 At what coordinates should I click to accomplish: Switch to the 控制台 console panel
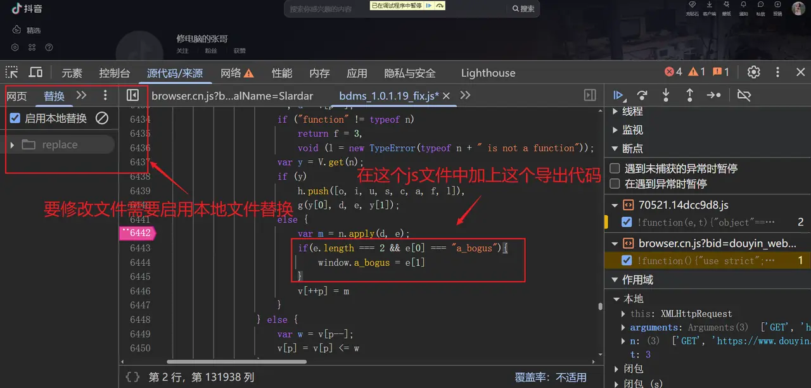tap(114, 72)
